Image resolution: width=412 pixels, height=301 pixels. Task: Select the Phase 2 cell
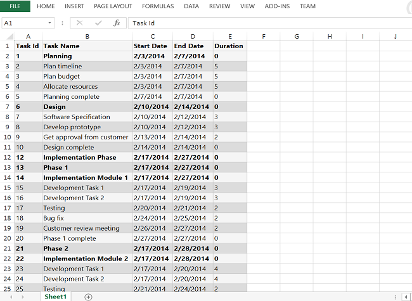click(x=87, y=248)
